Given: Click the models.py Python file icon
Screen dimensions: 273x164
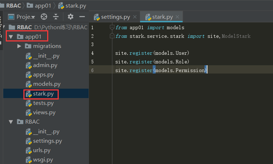Looking at the screenshot, I should [28, 84].
